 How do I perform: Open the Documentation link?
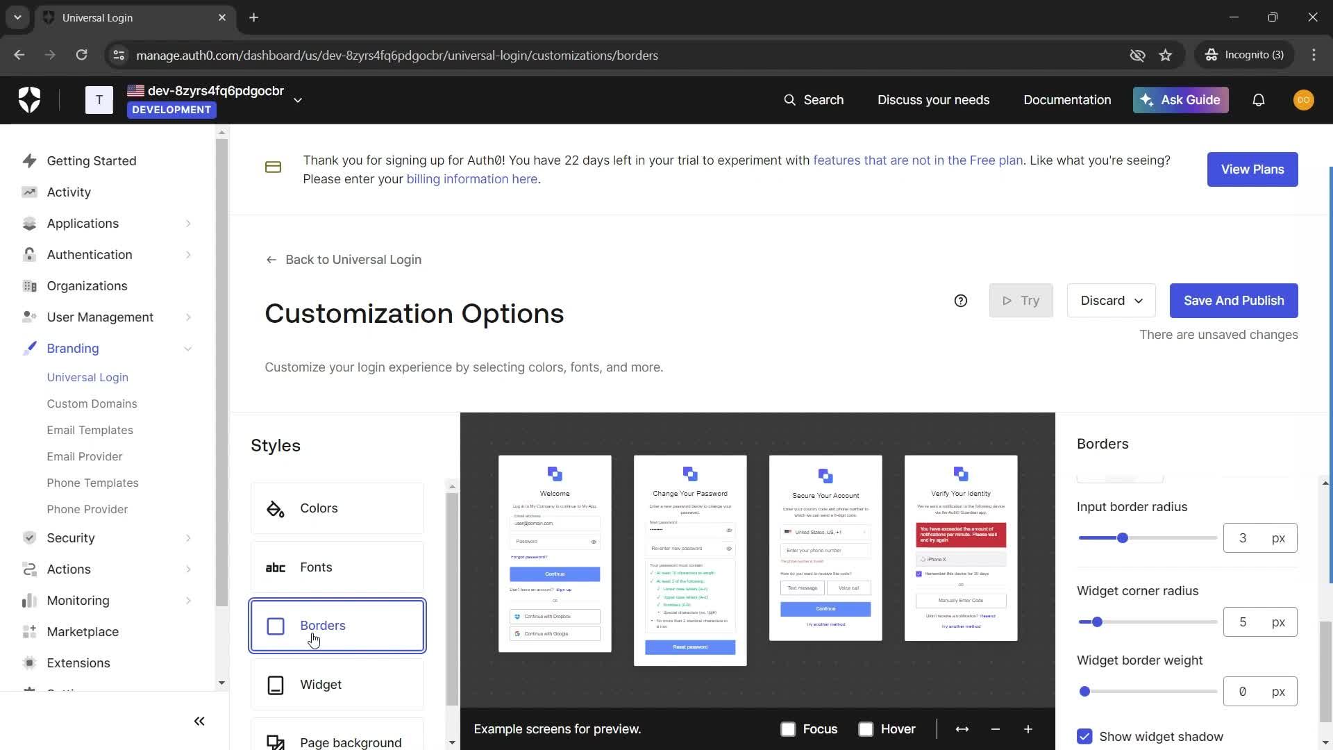pyautogui.click(x=1067, y=100)
